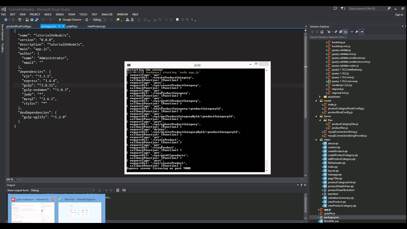Open the PROJECT menu

[x=35, y=14]
